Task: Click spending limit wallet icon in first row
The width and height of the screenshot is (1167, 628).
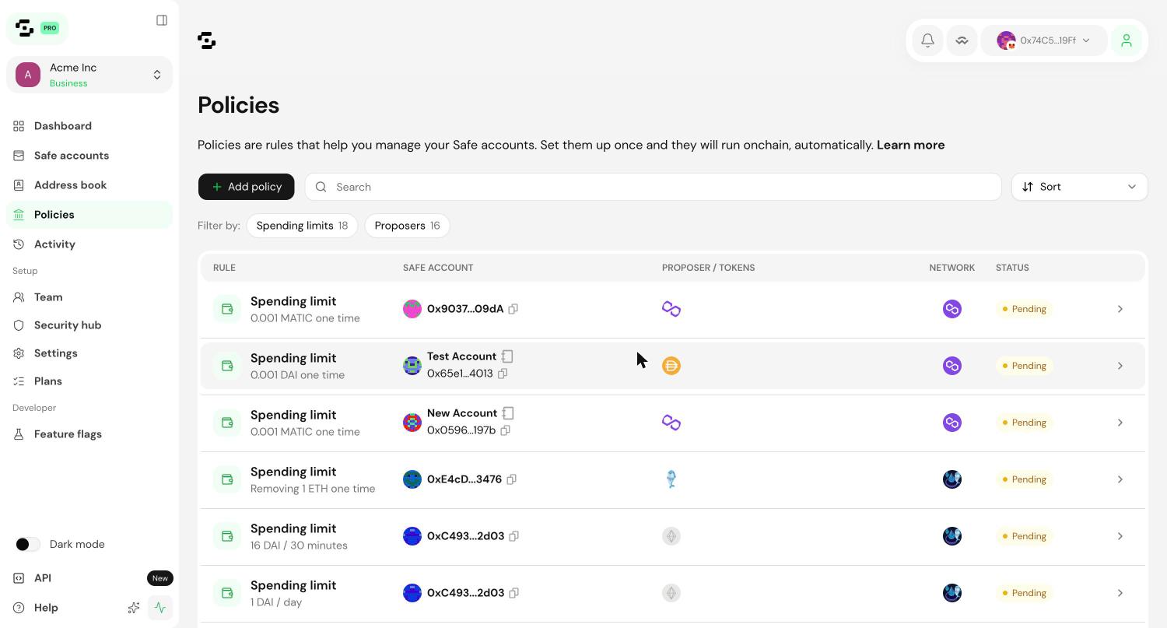Action: [x=227, y=309]
